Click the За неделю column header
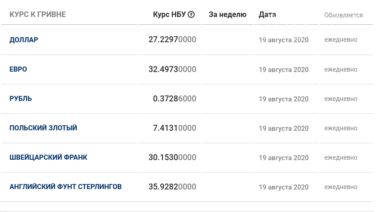Viewport: 379px width, 212px height. [x=228, y=15]
